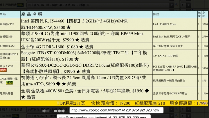209x118 pixels.
Task: Click the search icon beside the 160 樣 dropdown
Action: (176, 5)
